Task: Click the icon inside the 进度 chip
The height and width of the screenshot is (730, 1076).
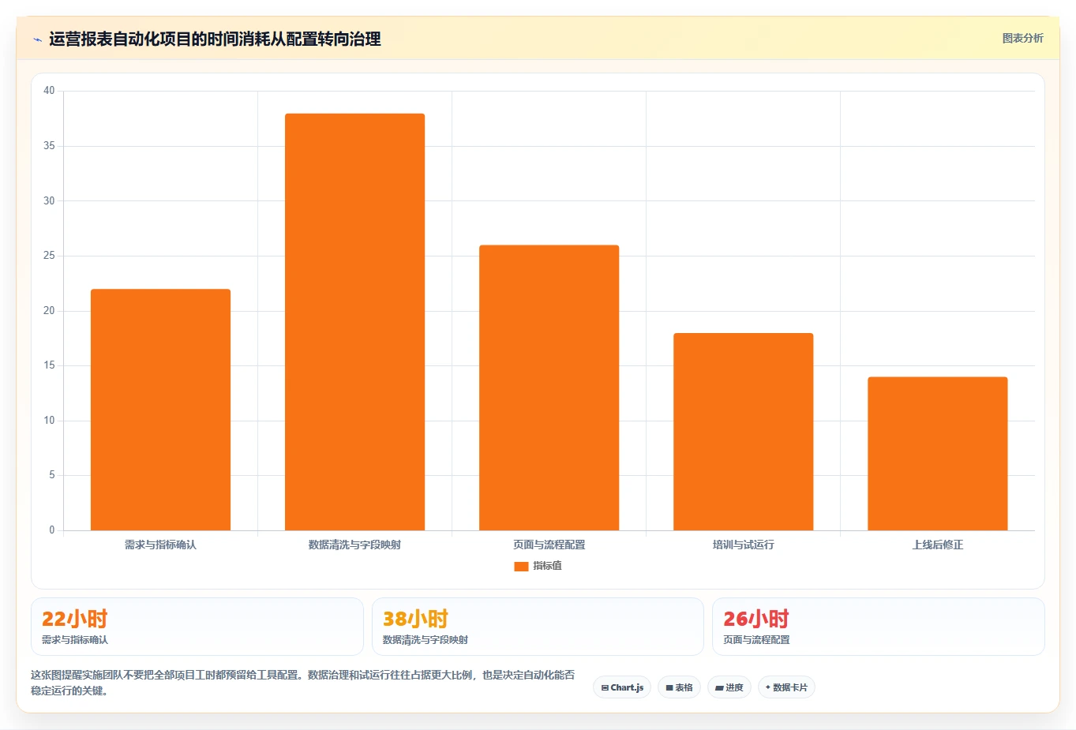Action: point(719,688)
